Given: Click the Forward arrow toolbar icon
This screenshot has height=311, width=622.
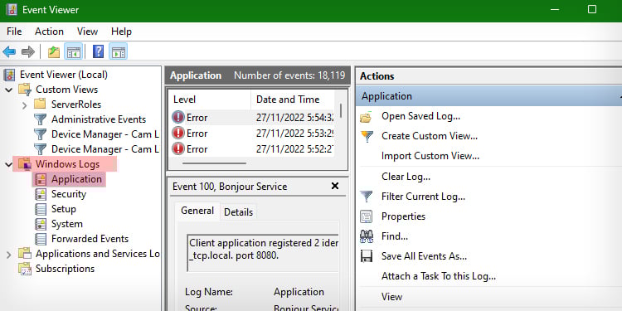Looking at the screenshot, I should click(28, 52).
